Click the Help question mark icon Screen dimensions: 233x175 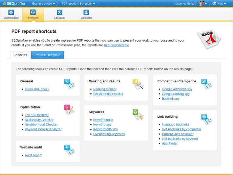pyautogui.click(x=214, y=3)
